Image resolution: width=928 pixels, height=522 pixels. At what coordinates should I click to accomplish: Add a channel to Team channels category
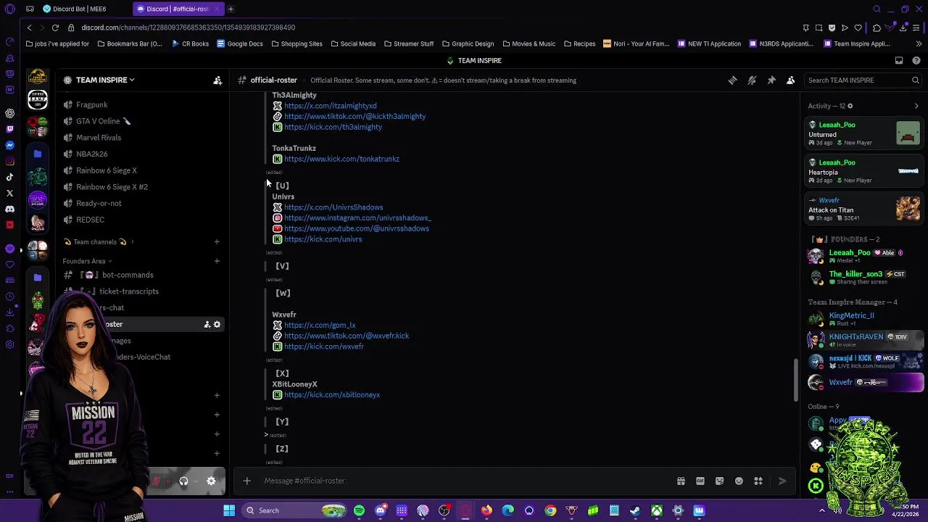coord(217,241)
